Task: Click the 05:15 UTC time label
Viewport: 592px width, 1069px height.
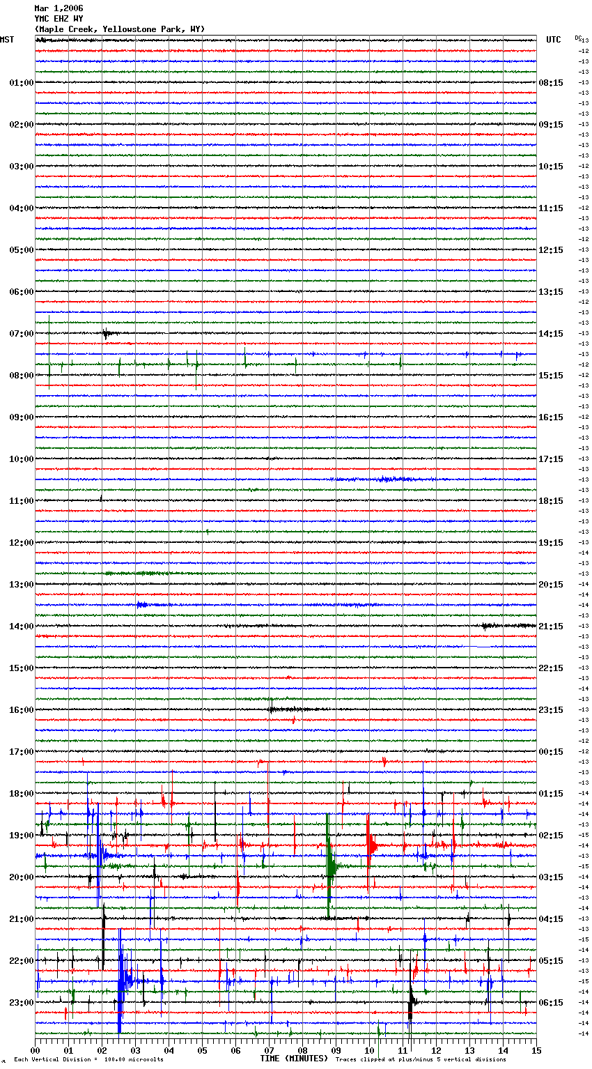Action: tap(551, 961)
